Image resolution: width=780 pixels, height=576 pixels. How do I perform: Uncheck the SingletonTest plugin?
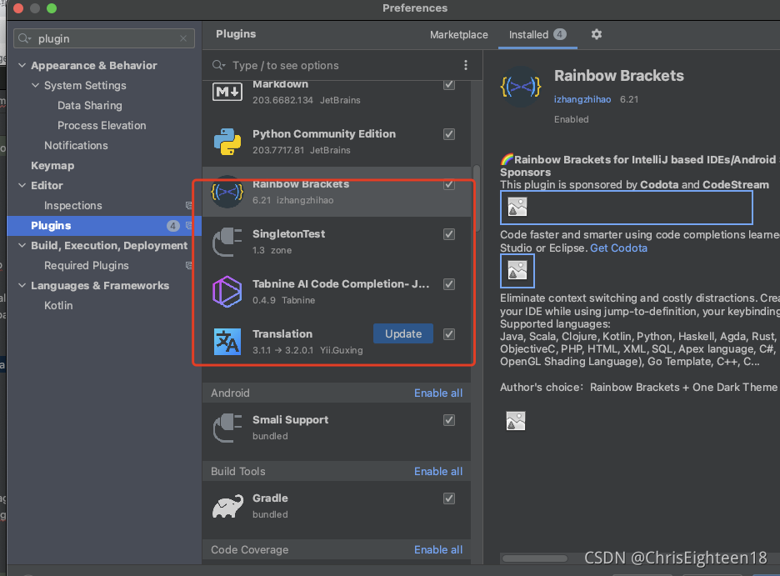point(449,234)
